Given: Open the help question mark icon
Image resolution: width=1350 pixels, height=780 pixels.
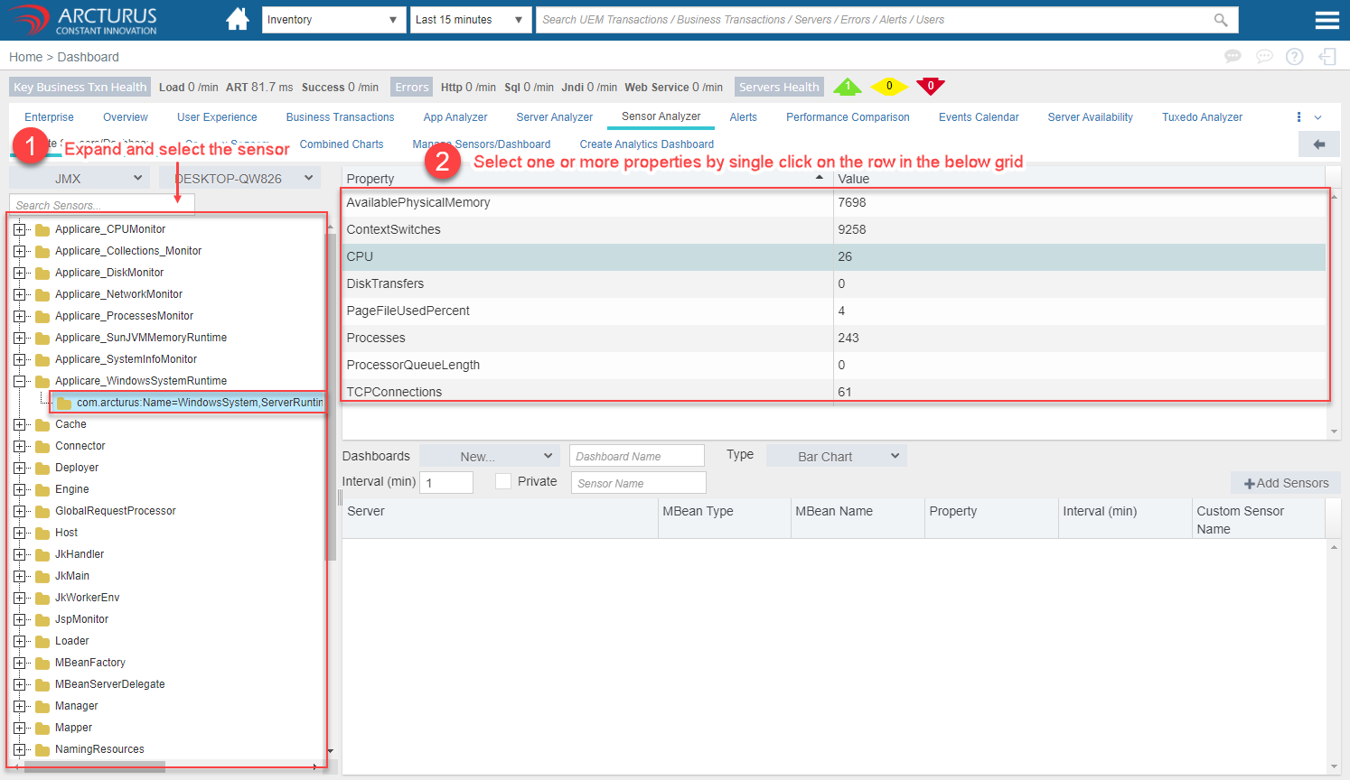Looking at the screenshot, I should pos(1294,57).
